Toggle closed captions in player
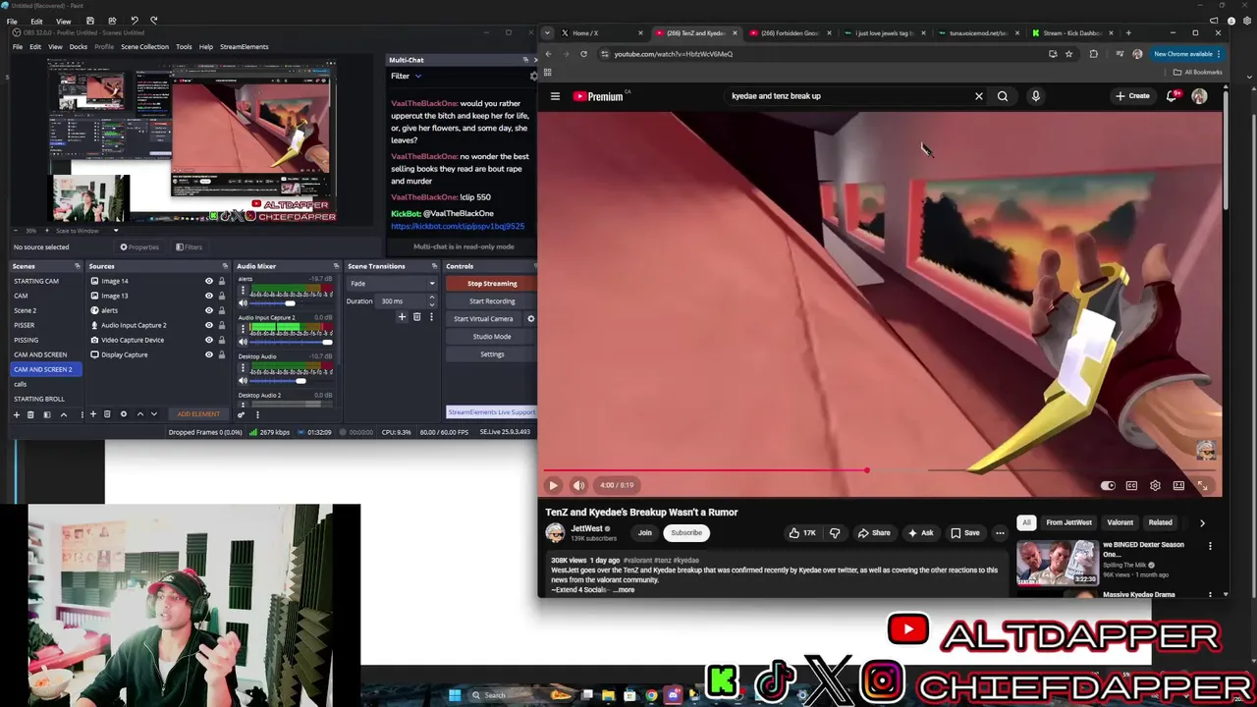This screenshot has width=1257, height=707. coord(1131,485)
